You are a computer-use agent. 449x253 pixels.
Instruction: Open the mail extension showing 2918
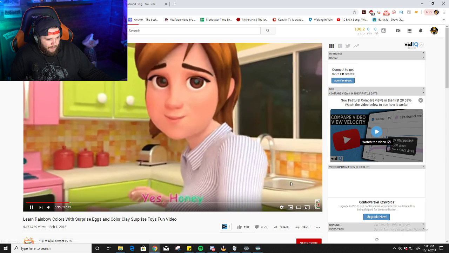pos(386,13)
